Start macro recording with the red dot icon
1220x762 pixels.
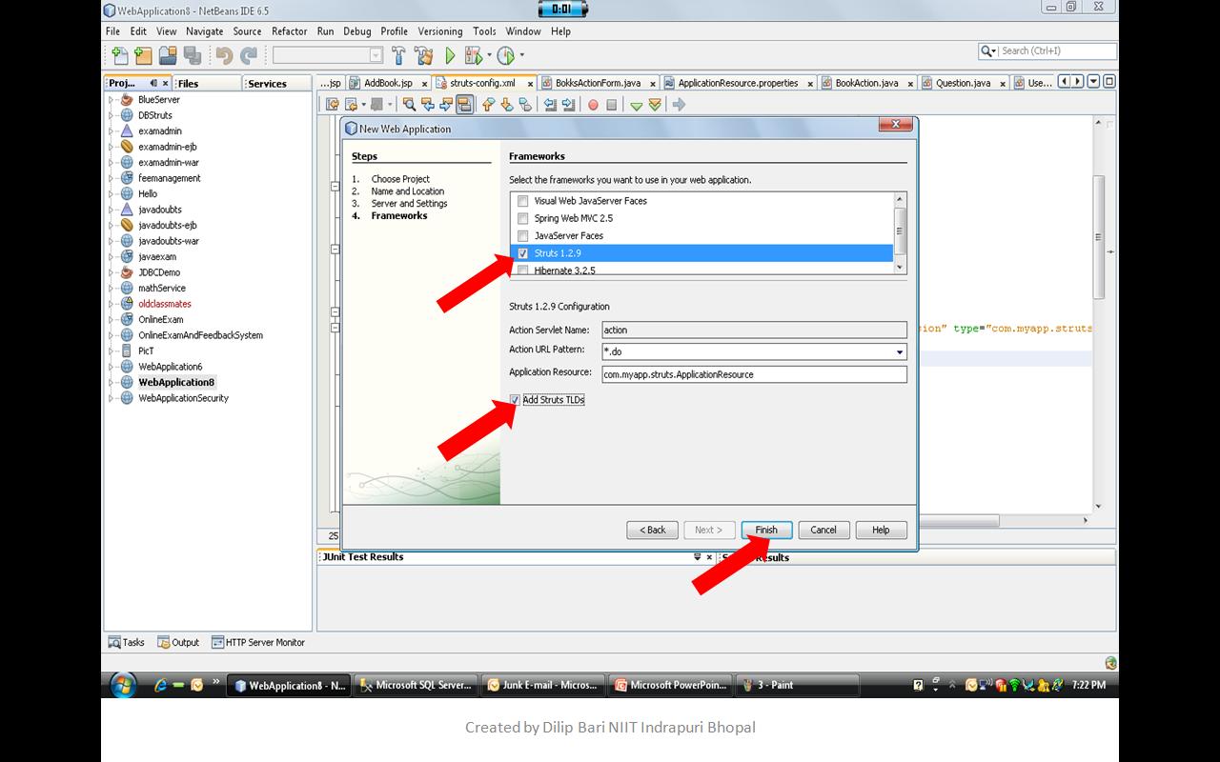(593, 105)
